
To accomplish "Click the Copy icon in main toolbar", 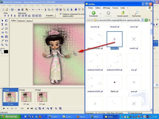I will 49,10.
